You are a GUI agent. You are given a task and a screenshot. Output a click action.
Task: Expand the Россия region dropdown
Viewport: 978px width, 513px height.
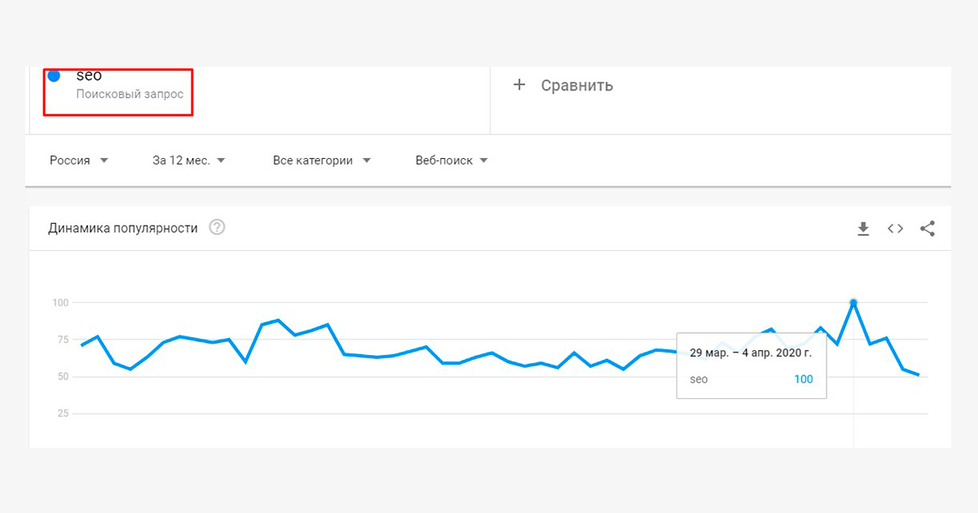79,160
